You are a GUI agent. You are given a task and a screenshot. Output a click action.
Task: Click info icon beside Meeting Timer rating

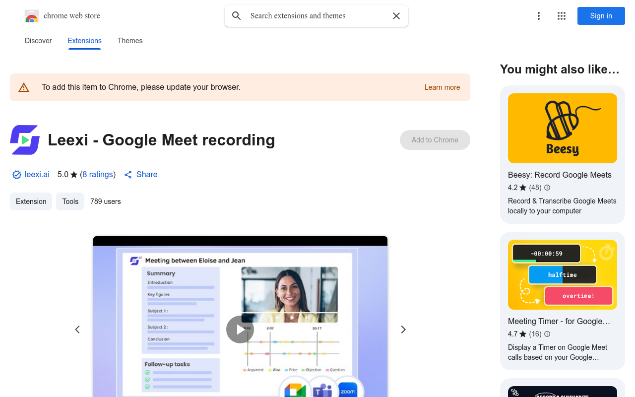coord(547,334)
